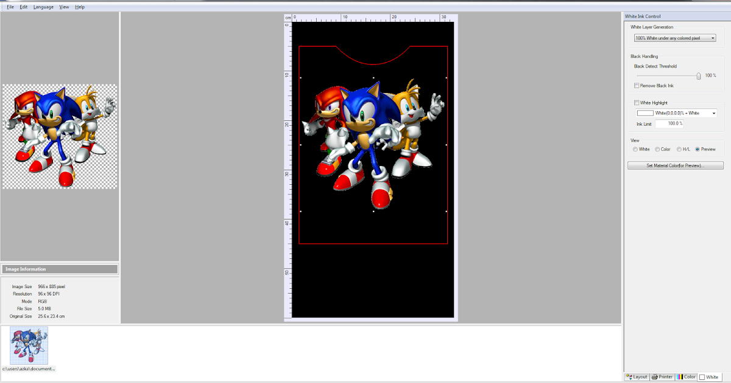Viewport: 731px width, 383px height.
Task: Click the 'RGB' mode value
Action: pyautogui.click(x=42, y=301)
